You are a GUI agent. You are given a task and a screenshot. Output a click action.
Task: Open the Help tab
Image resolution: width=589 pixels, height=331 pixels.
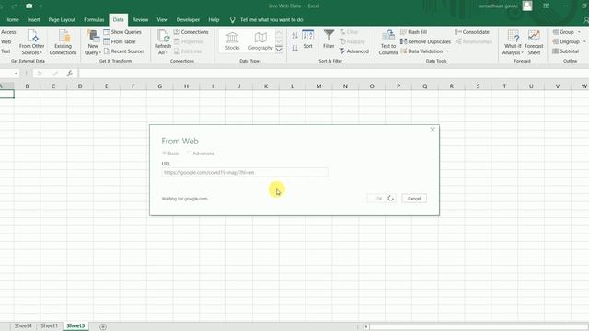point(214,20)
